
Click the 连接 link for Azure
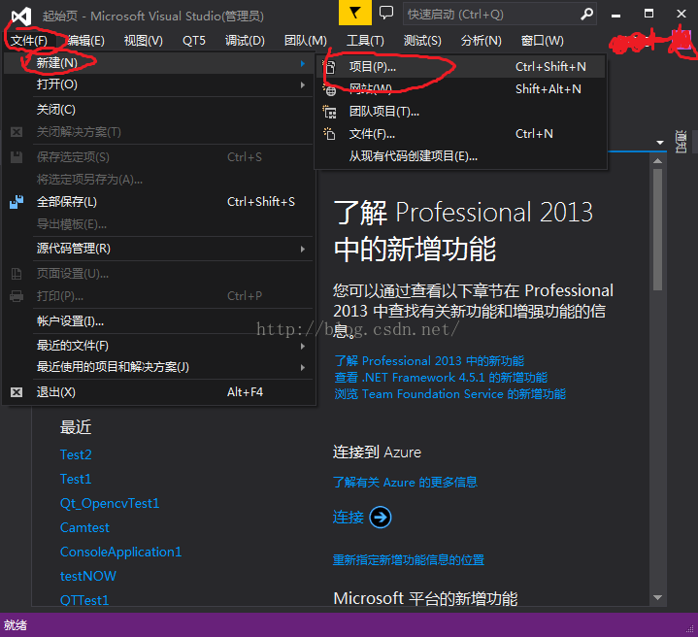tap(349, 518)
